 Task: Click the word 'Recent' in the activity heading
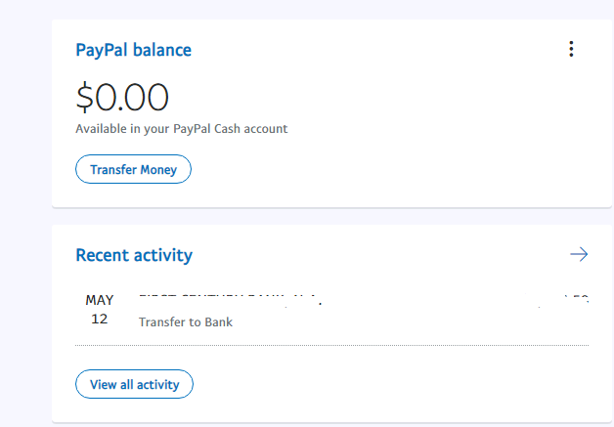click(103, 256)
